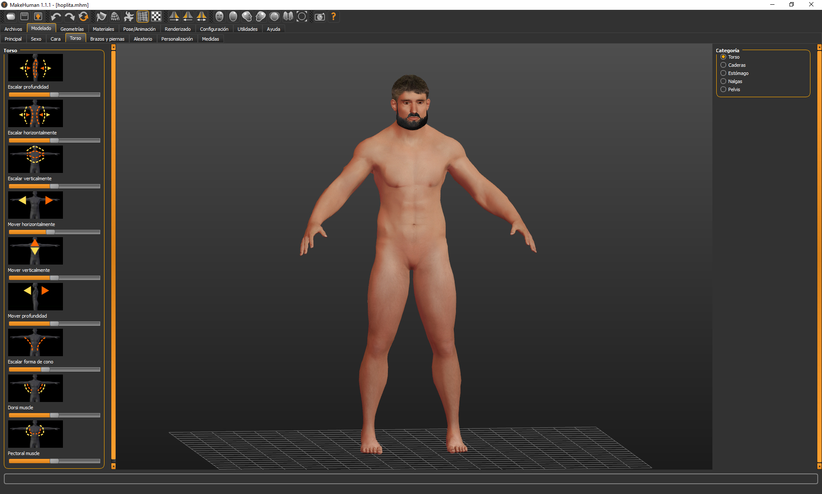The width and height of the screenshot is (822, 494).
Task: Toggle the grid floor icon
Action: coord(143,17)
